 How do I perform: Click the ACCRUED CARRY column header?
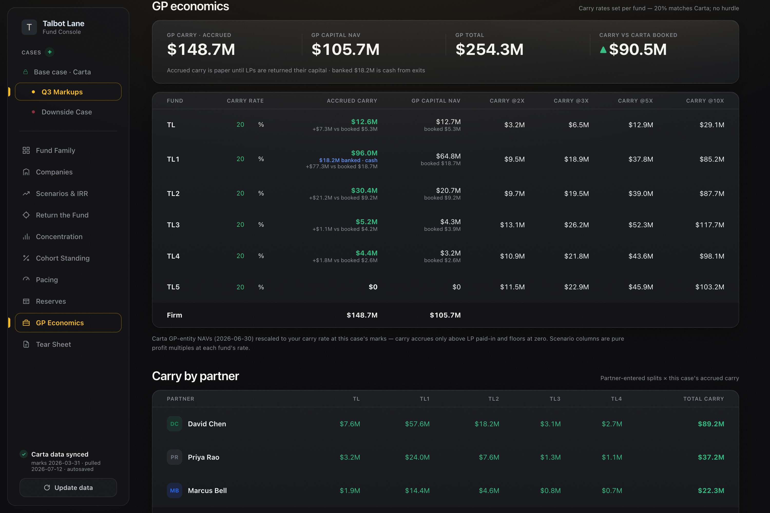pos(352,101)
